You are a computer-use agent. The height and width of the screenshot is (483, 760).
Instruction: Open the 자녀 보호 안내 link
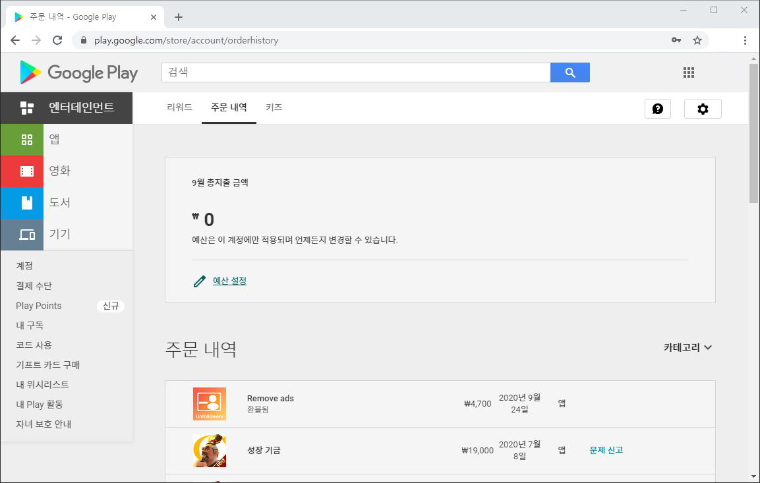tap(44, 424)
